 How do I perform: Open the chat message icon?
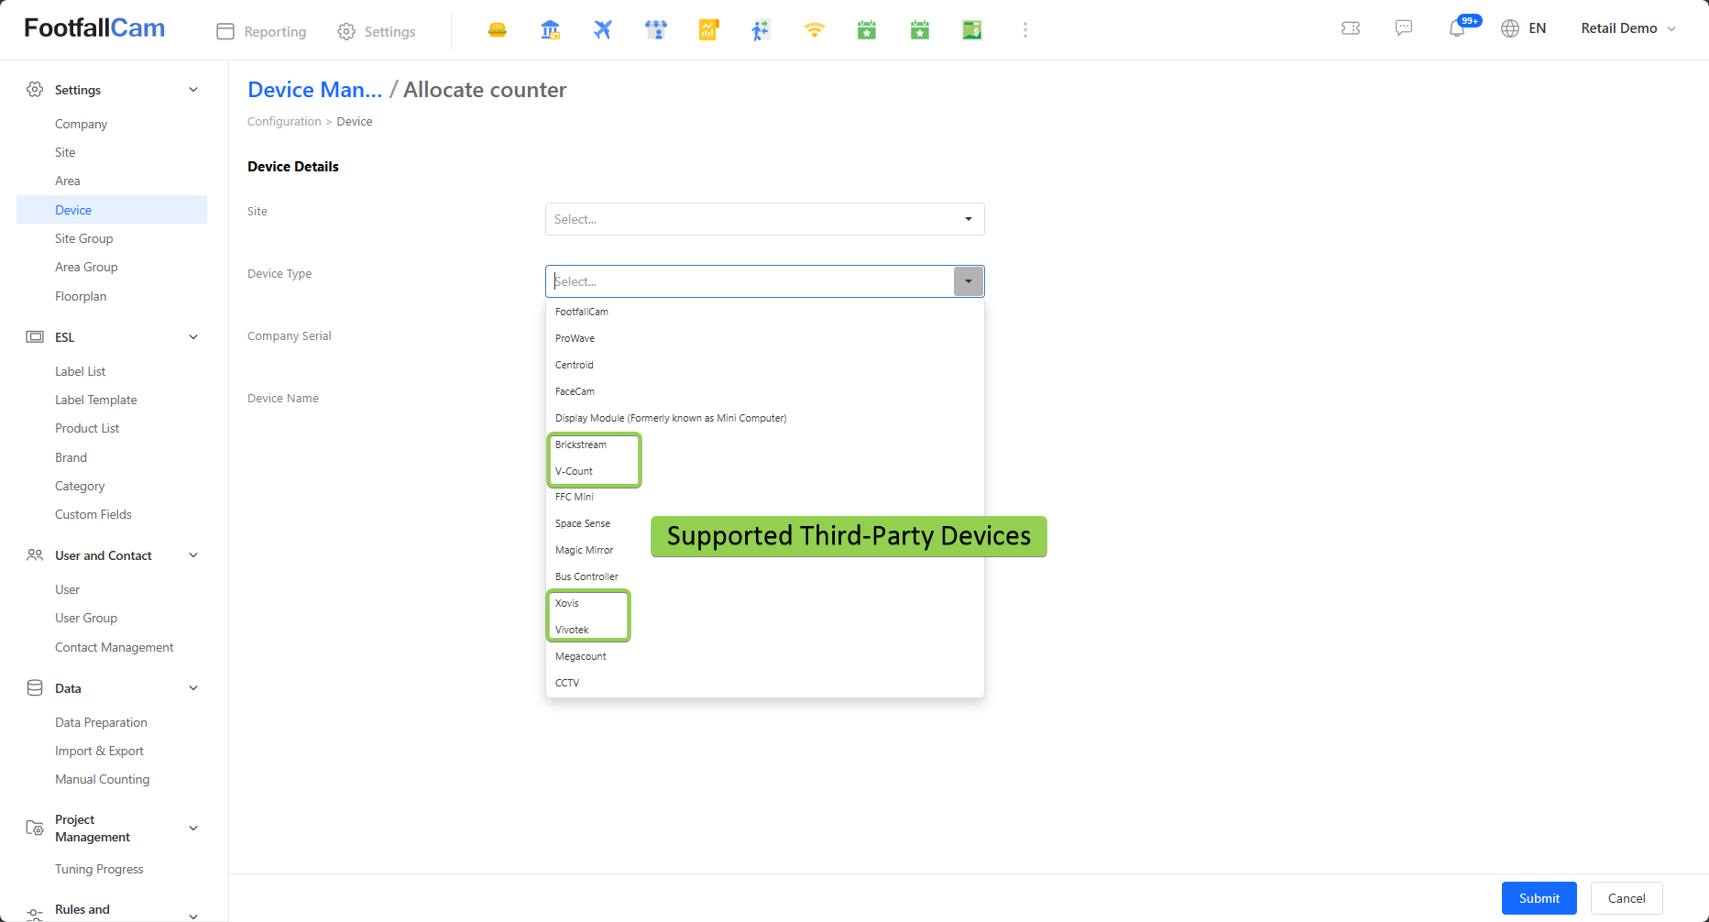click(x=1404, y=28)
